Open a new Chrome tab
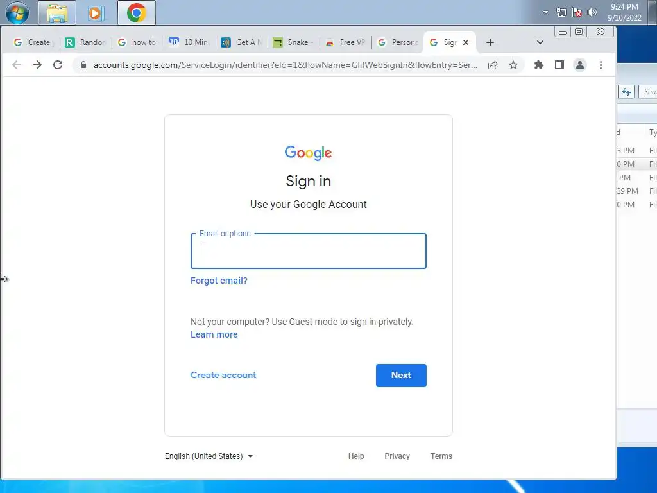 pyautogui.click(x=490, y=42)
